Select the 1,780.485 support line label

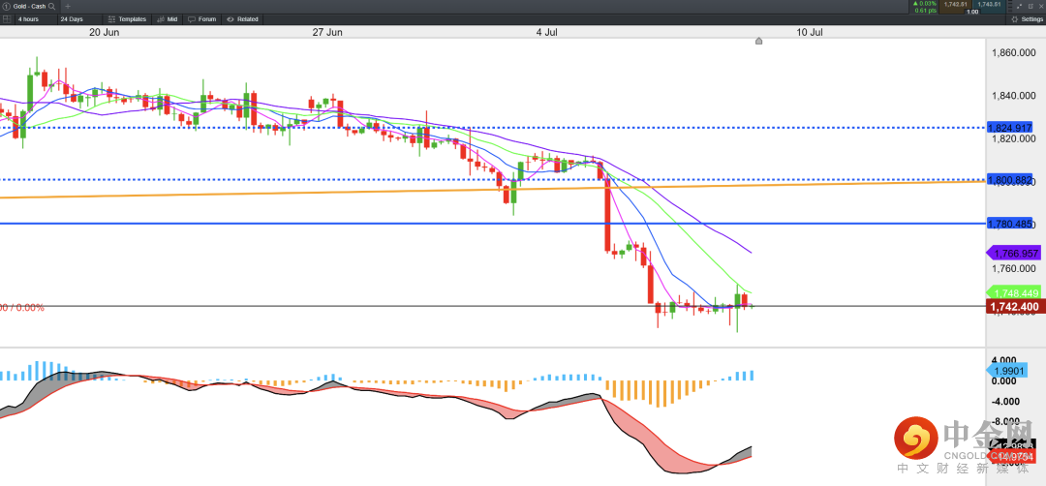point(1010,224)
